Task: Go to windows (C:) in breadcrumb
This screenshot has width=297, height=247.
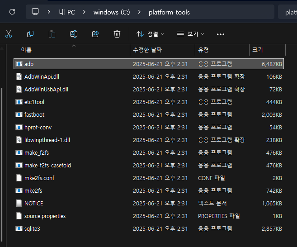Action: tap(112, 12)
